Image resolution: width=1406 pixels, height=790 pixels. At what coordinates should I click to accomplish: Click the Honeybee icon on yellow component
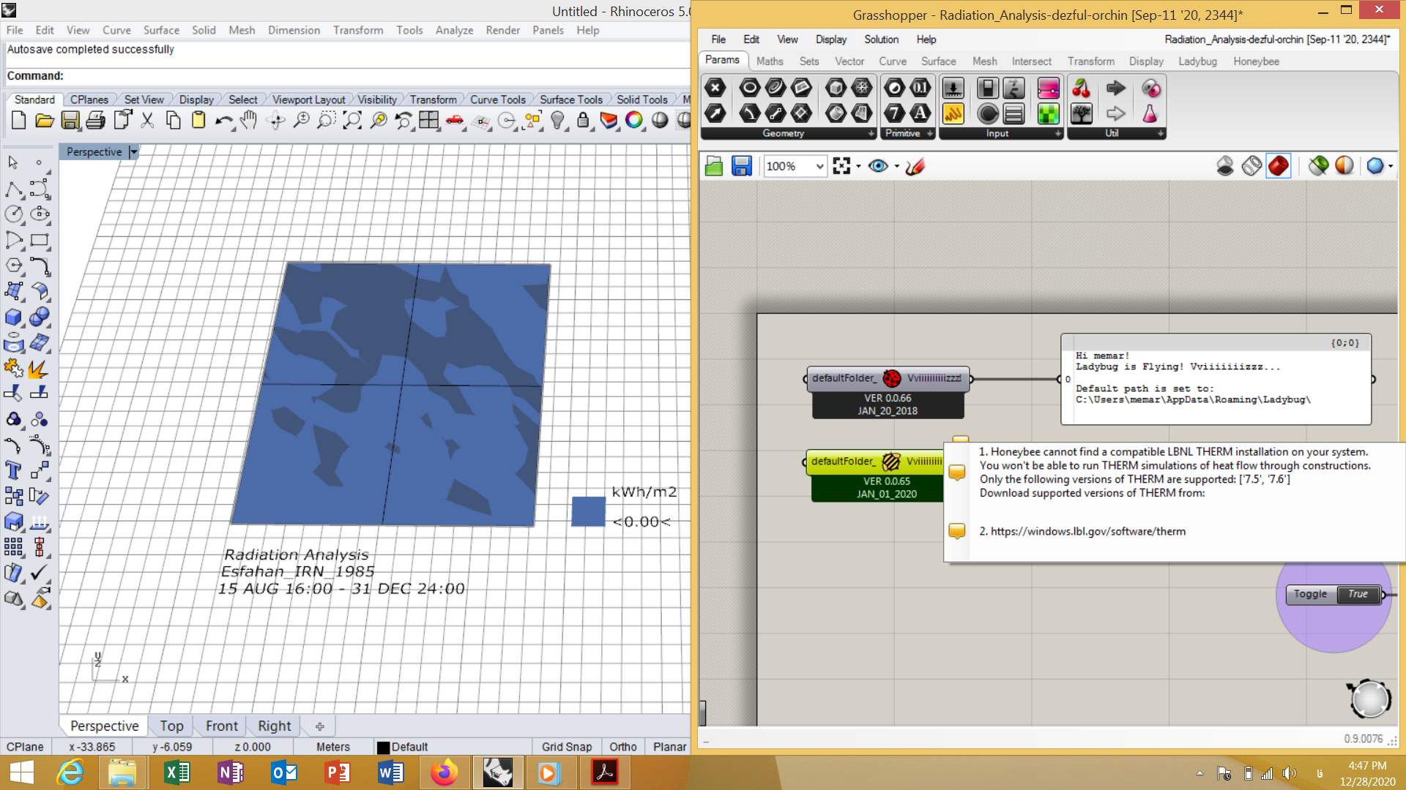tap(891, 462)
